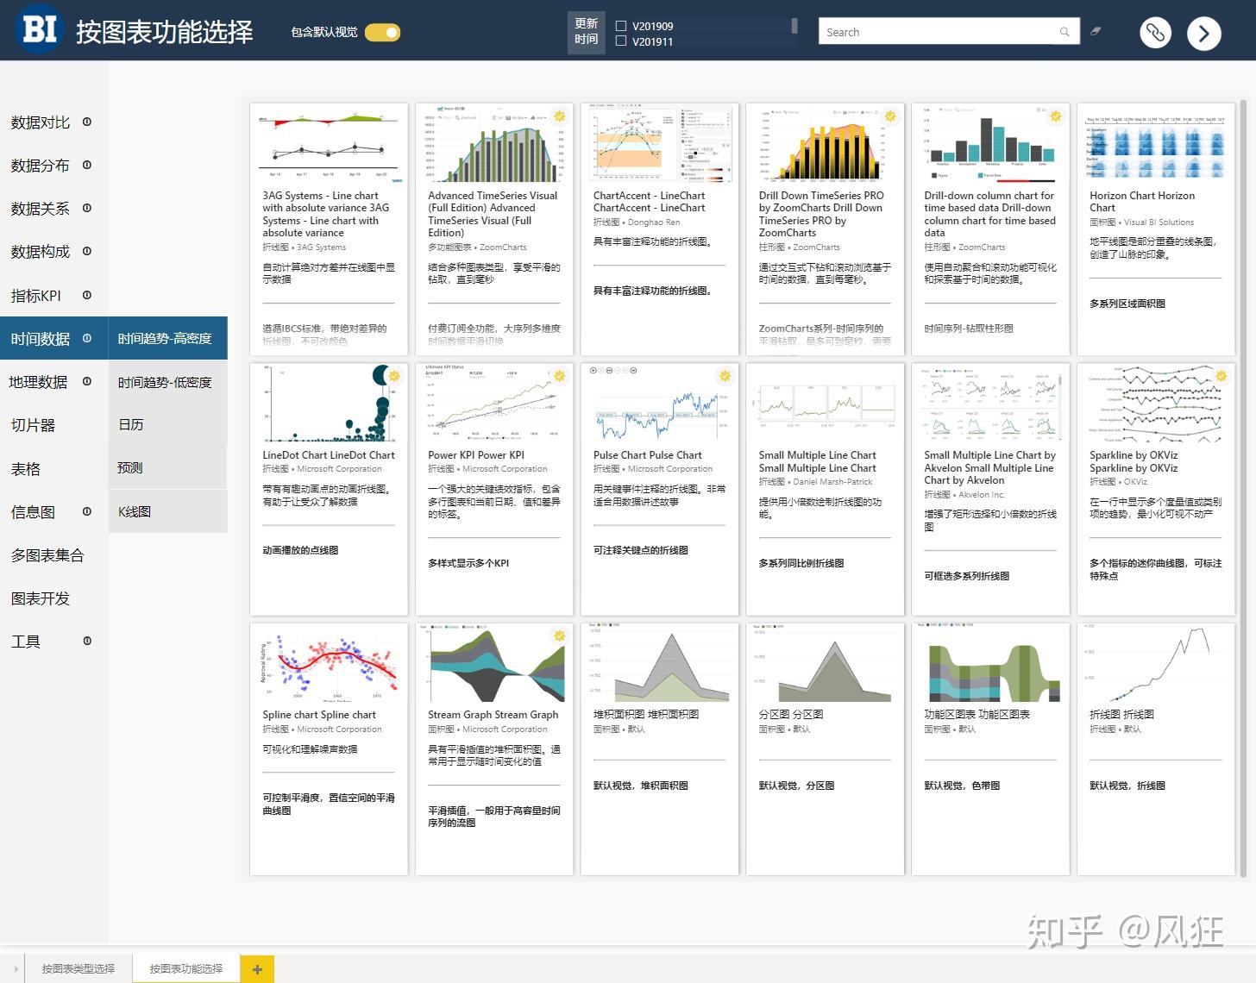Image resolution: width=1256 pixels, height=983 pixels.
Task: Toggle the 包含默认视觉 switch
Action: 382,33
